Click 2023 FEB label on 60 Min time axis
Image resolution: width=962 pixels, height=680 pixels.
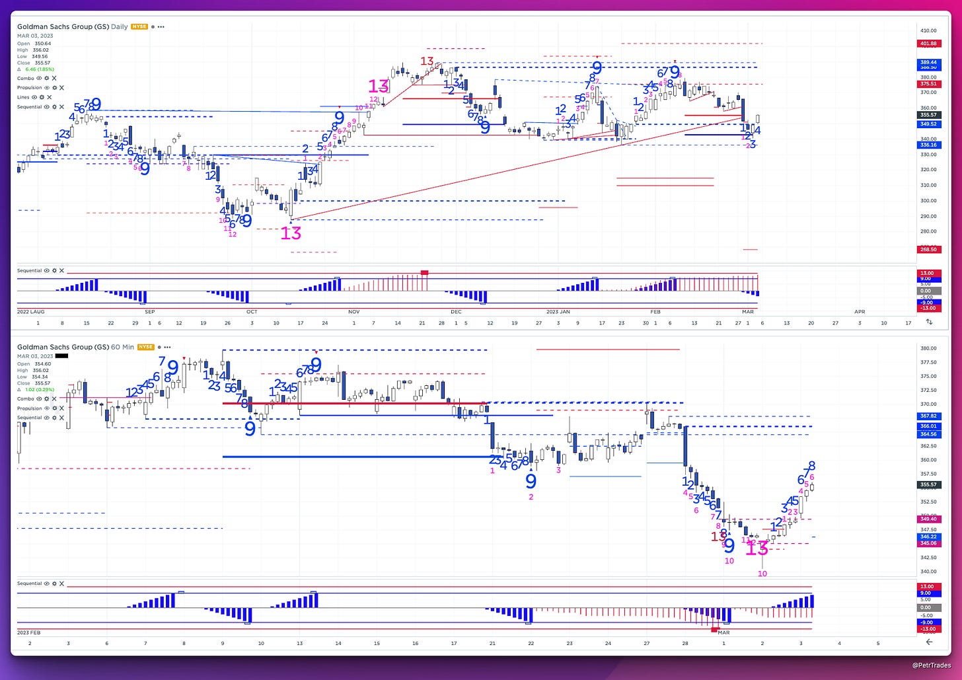[29, 632]
